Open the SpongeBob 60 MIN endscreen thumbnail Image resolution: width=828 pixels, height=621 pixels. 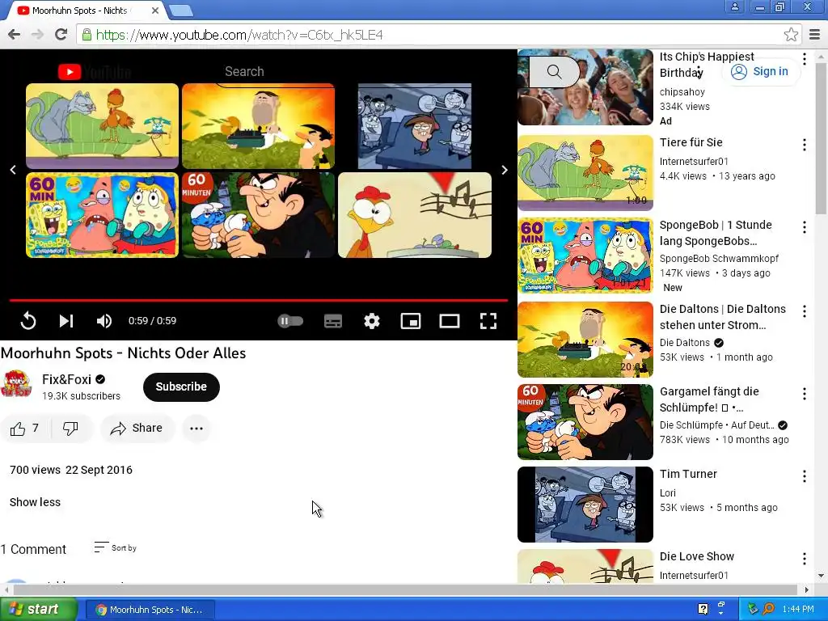point(103,215)
